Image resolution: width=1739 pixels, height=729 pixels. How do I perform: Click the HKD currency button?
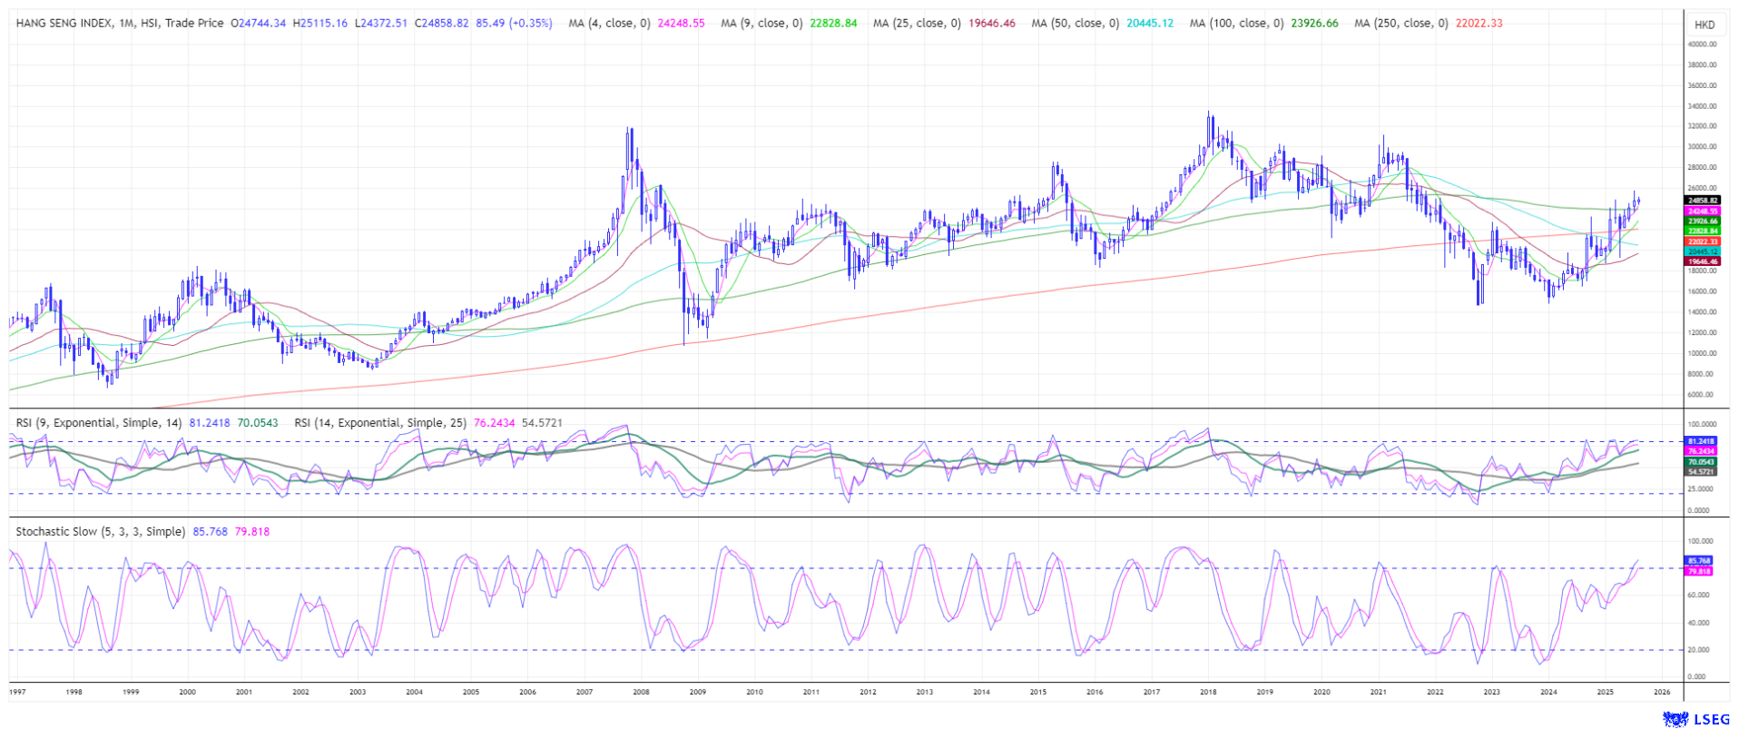pyautogui.click(x=1704, y=25)
